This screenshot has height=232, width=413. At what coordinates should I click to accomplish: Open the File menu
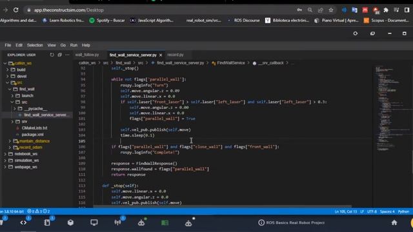tap(8, 45)
